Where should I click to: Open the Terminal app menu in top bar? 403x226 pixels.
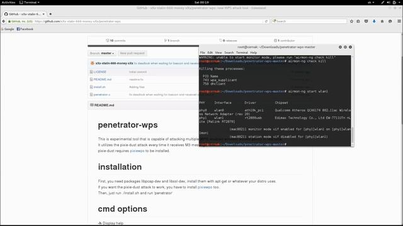[x=30, y=3]
